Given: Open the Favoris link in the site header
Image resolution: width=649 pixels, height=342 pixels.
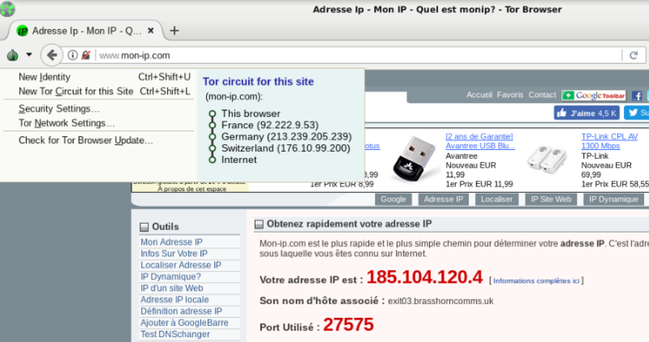Looking at the screenshot, I should coord(510,95).
